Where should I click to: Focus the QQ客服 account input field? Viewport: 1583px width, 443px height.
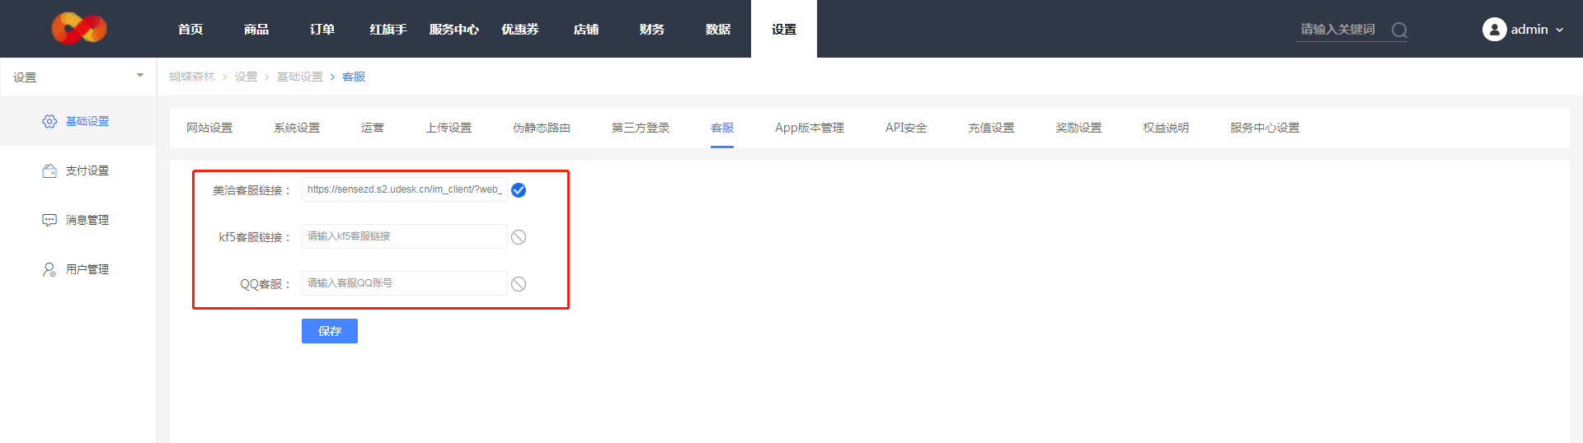[404, 283]
